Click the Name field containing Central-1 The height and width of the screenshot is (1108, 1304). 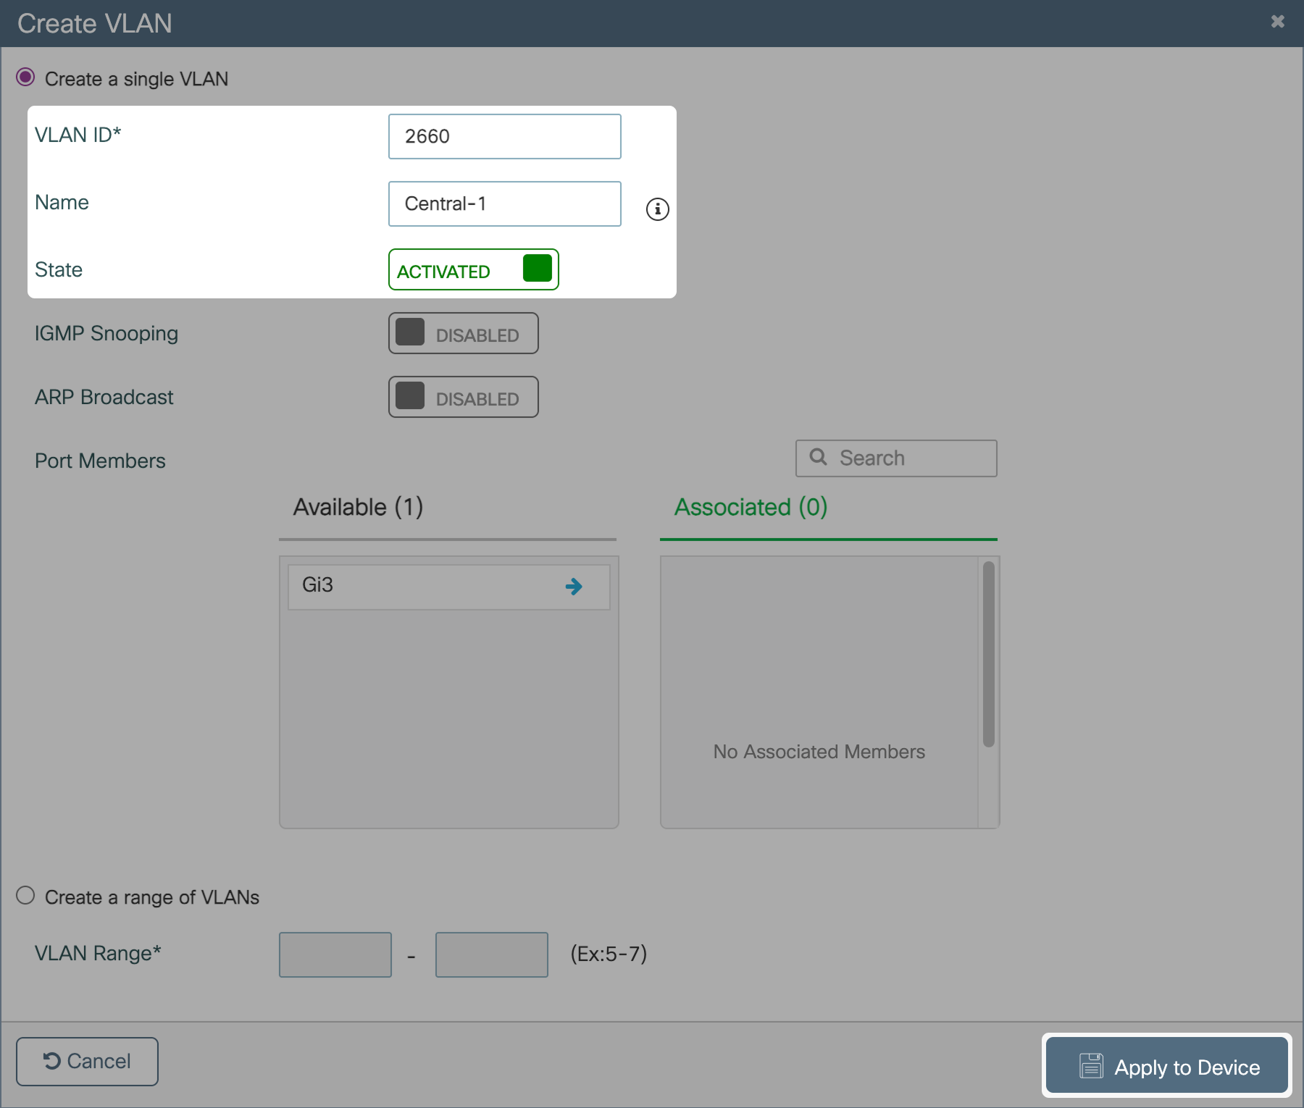504,204
